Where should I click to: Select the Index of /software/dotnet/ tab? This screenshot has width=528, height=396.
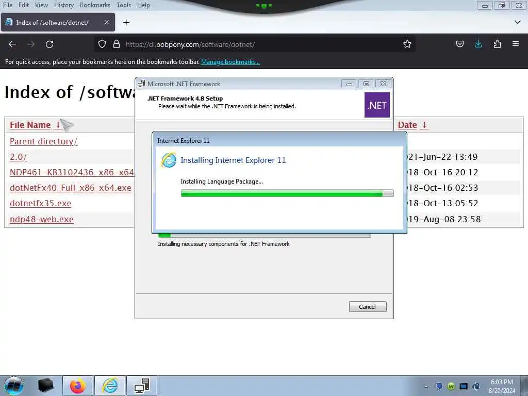point(58,22)
